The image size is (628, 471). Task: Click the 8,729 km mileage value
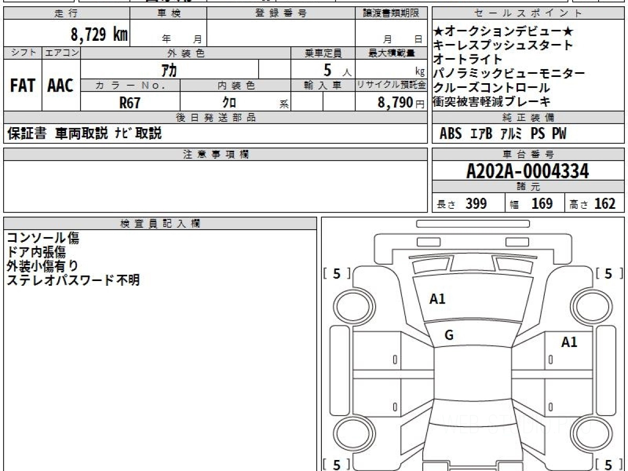pyautogui.click(x=99, y=35)
